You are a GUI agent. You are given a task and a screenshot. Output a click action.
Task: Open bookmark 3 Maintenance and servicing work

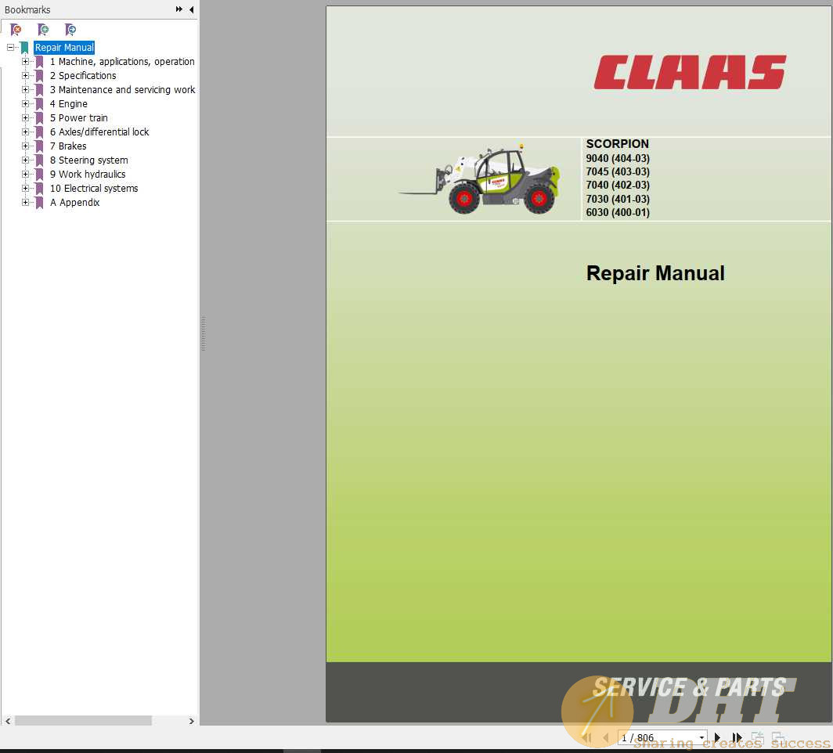[x=122, y=90]
